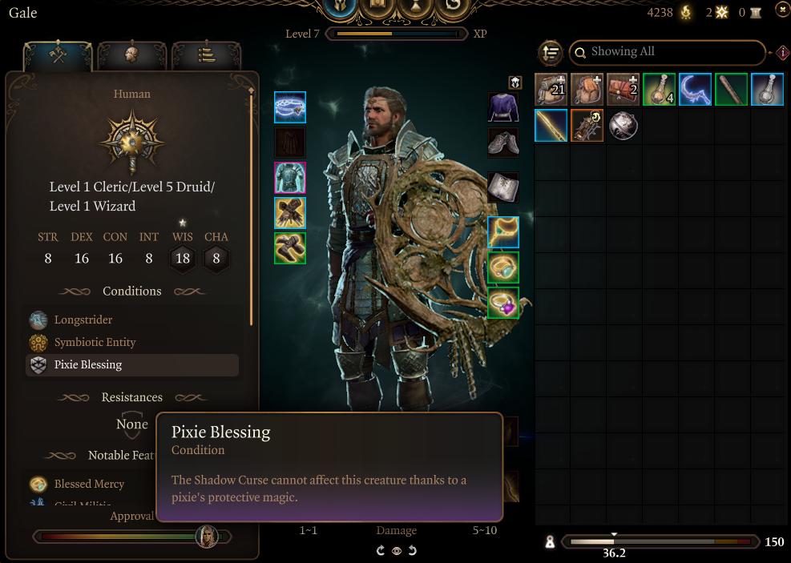Click the amulet necklace slot

503,232
